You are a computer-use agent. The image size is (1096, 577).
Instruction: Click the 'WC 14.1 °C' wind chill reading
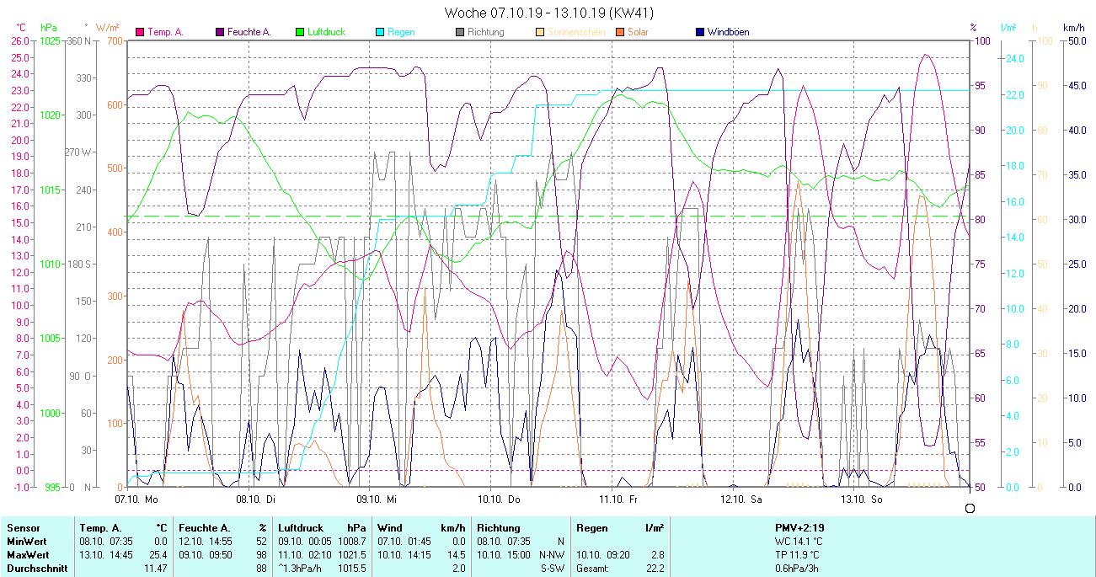click(x=799, y=542)
